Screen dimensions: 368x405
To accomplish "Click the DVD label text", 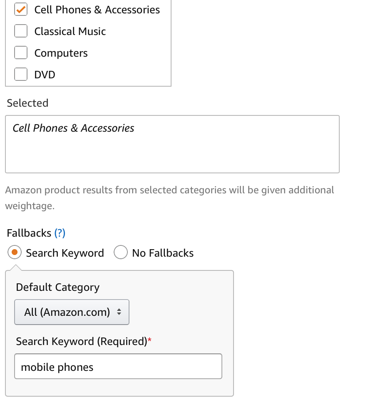I will click(x=45, y=75).
